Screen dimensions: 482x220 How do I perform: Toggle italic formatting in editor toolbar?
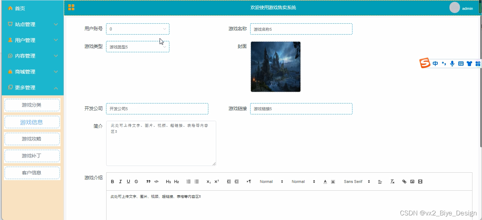(120, 182)
